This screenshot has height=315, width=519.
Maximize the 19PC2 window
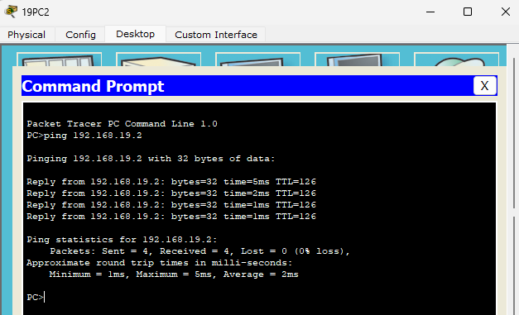pos(468,12)
